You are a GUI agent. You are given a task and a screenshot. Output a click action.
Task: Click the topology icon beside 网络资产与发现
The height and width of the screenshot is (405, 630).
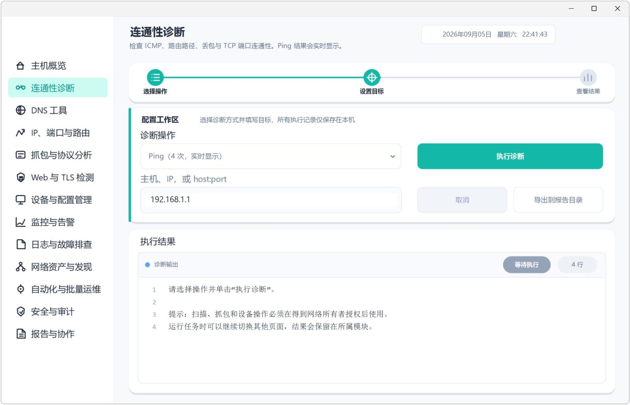click(20, 267)
